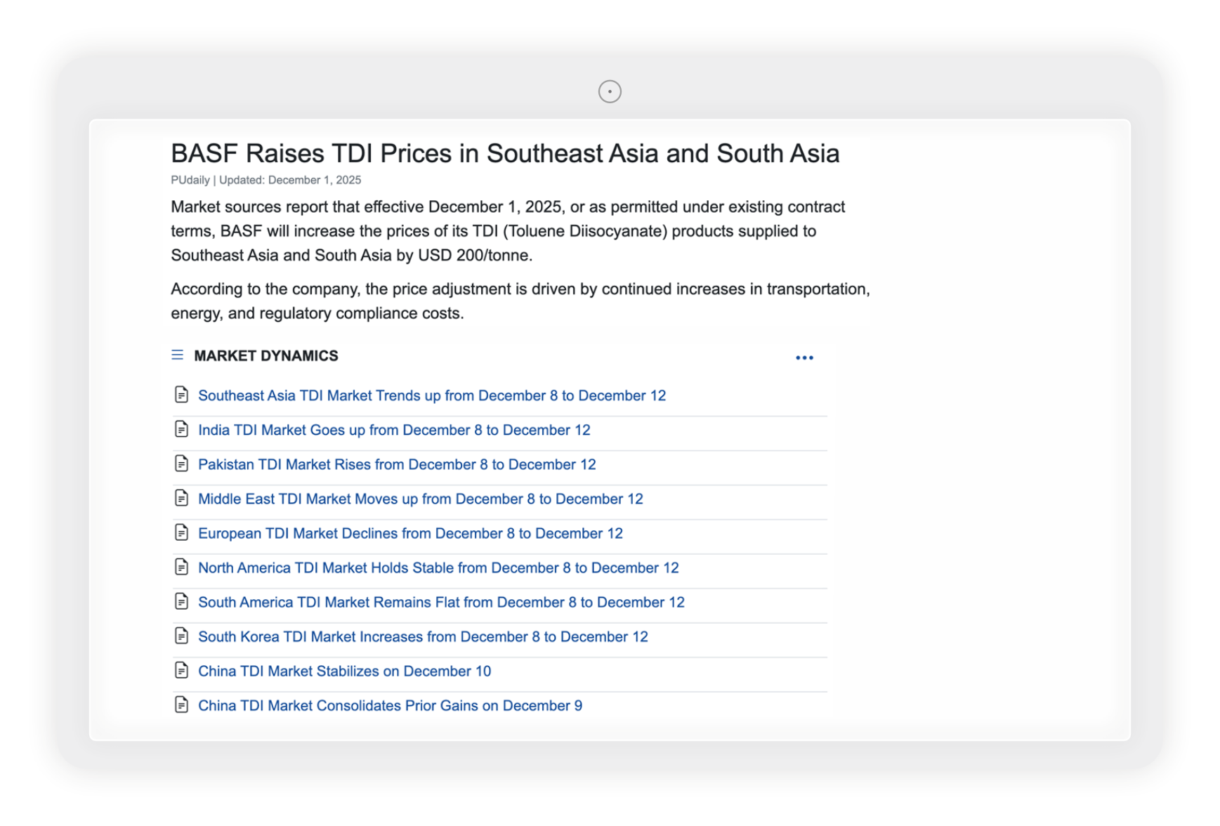This screenshot has height=826, width=1220.
Task: Open Southeast Asia TDI Market Trends up link
Action: tap(431, 396)
